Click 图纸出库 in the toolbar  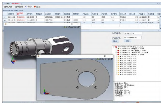pyautogui.click(x=19, y=7)
